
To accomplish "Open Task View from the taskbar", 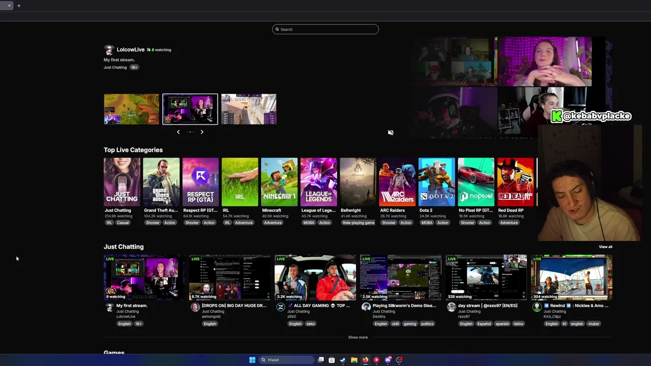I will (x=321, y=360).
